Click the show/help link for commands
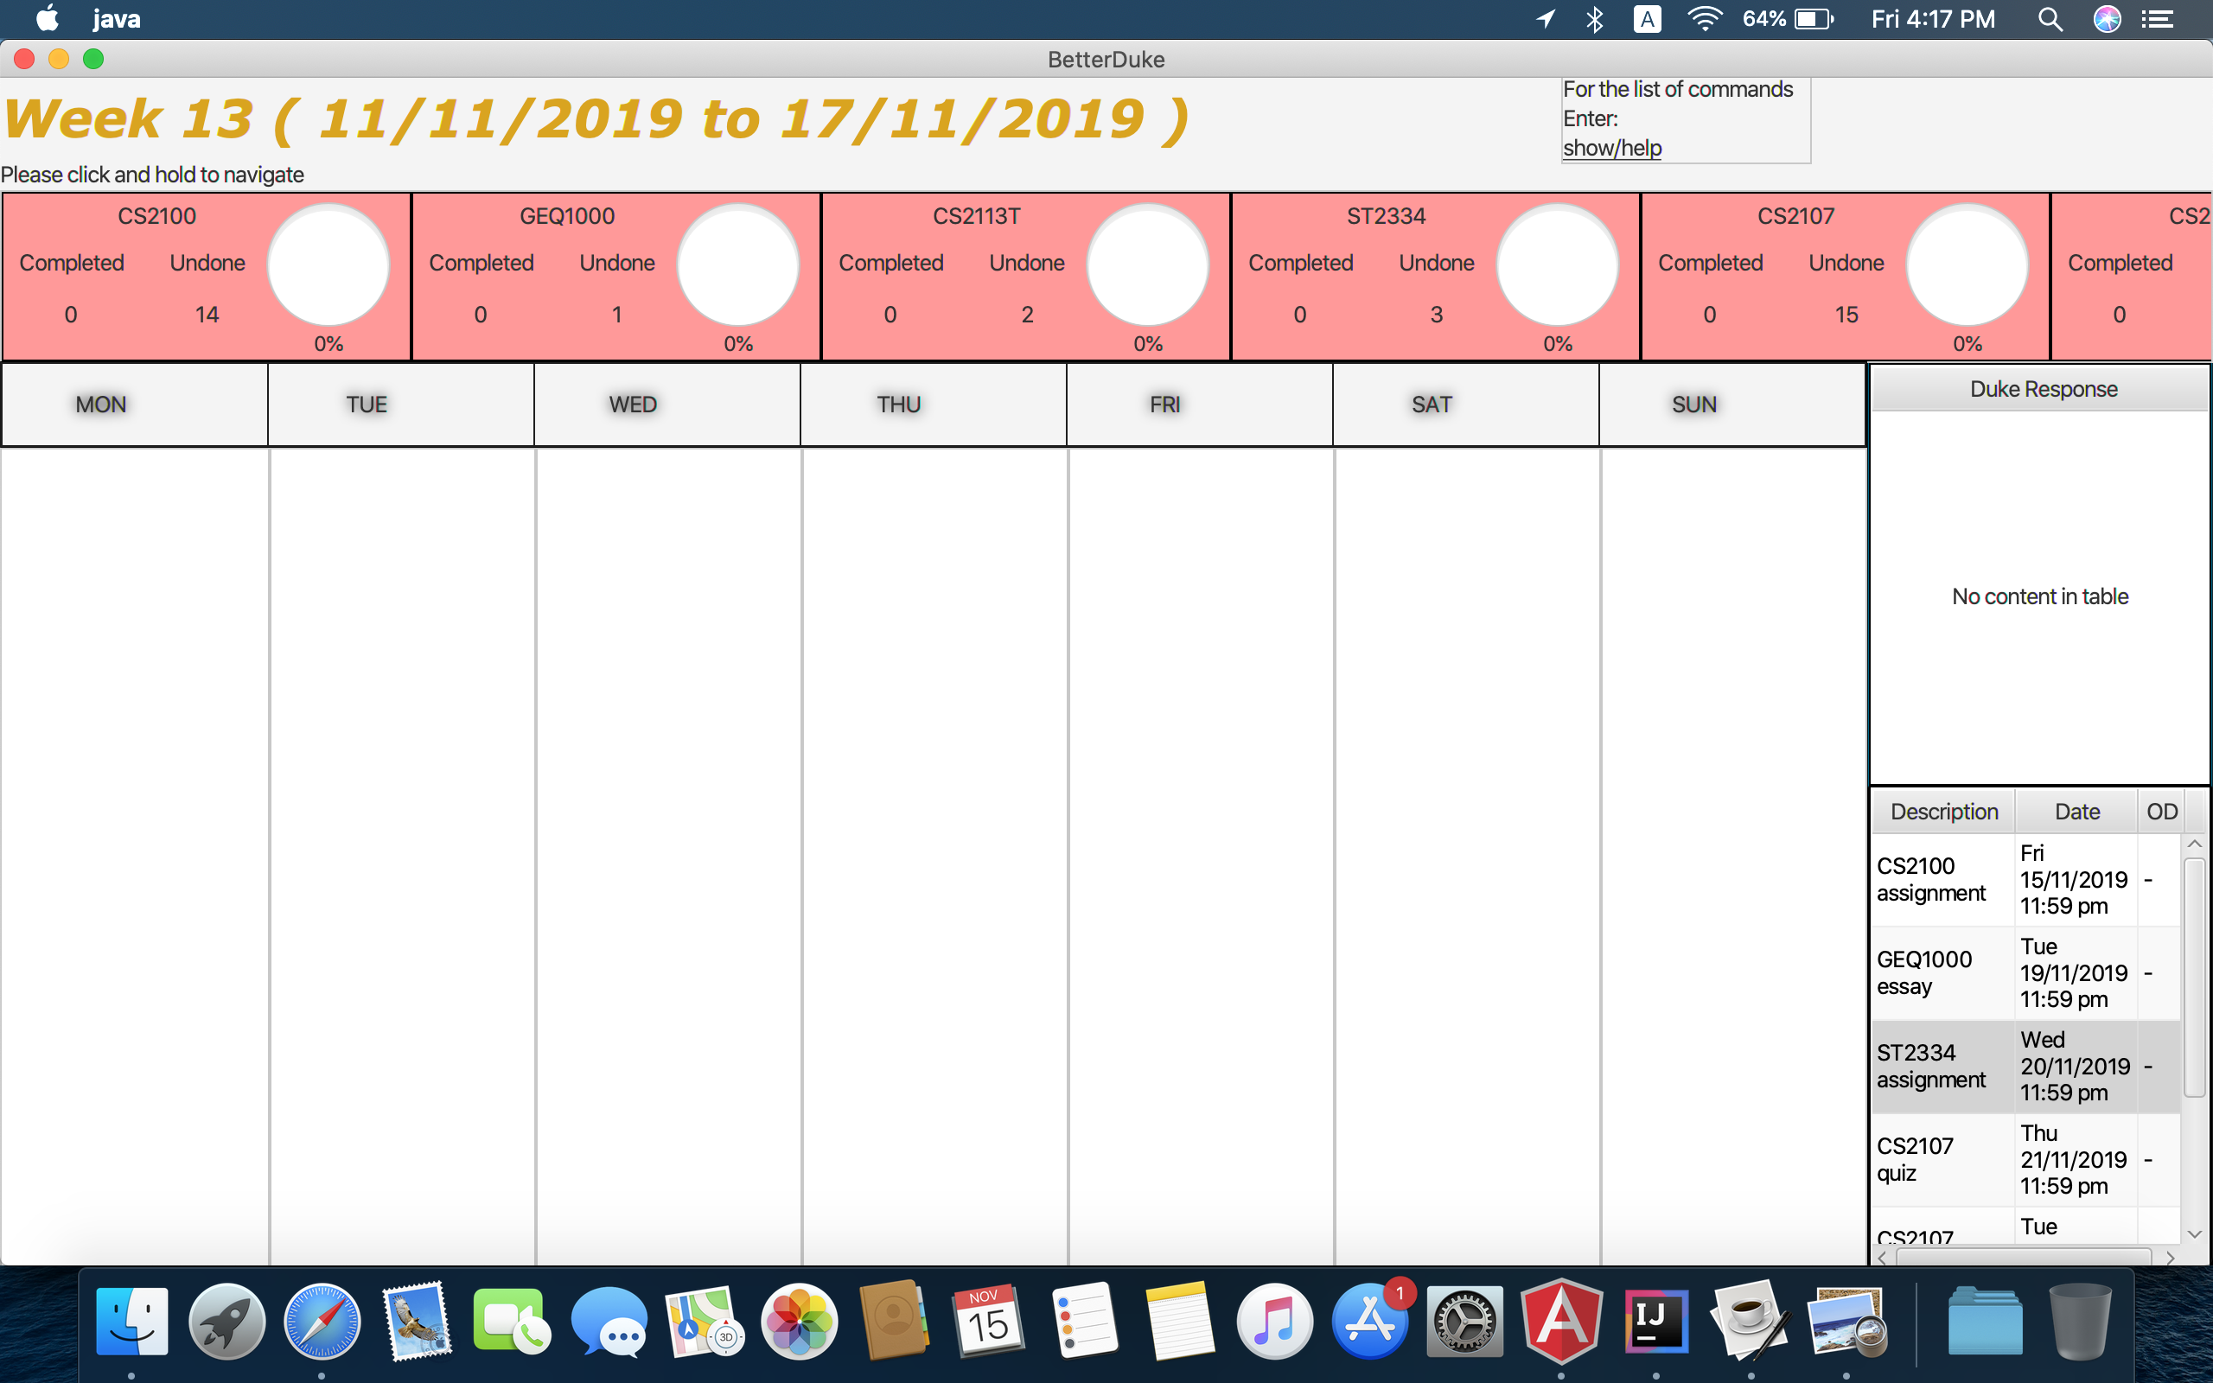 (x=1609, y=145)
